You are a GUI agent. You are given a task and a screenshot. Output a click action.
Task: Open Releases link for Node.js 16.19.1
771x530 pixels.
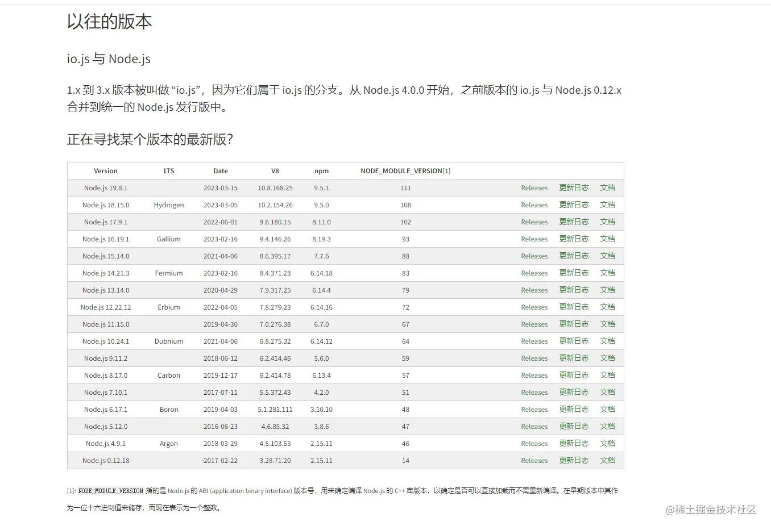pyautogui.click(x=534, y=239)
